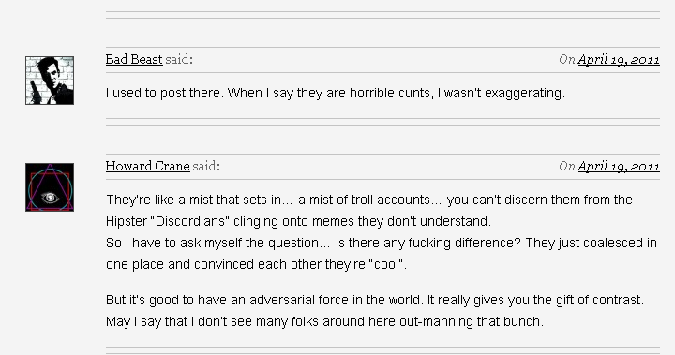Viewport: 675px width, 355px height.
Task: Open the Howard Crane author link
Action: click(148, 166)
